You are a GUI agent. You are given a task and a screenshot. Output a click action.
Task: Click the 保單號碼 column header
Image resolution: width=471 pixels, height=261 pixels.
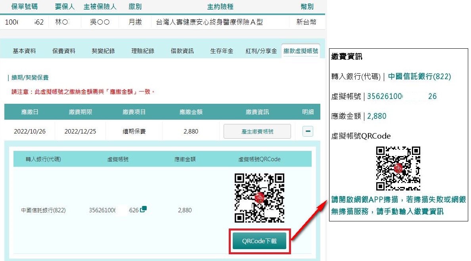[25, 7]
